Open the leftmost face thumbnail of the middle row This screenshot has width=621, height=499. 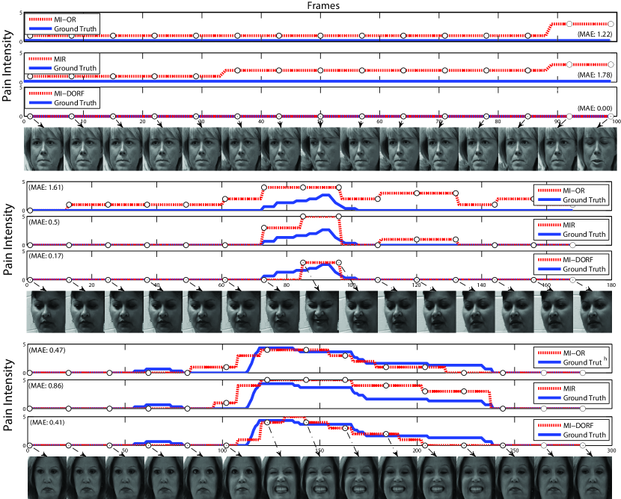(46, 312)
